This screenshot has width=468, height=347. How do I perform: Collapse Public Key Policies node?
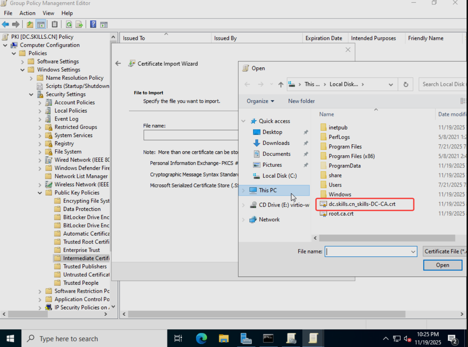click(40, 193)
